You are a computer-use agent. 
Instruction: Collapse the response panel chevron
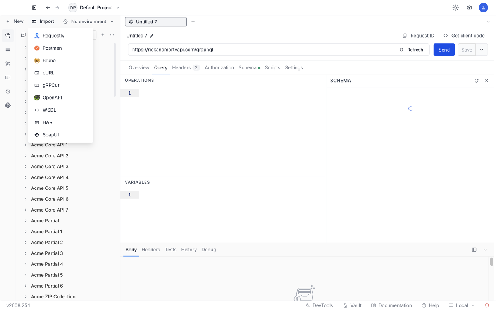pyautogui.click(x=485, y=250)
